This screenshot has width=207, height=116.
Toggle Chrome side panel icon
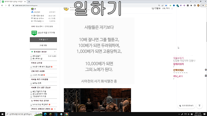(195, 5)
